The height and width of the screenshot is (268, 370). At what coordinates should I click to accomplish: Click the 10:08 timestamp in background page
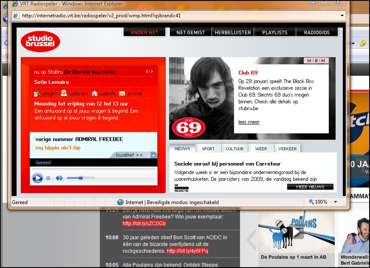point(112,238)
